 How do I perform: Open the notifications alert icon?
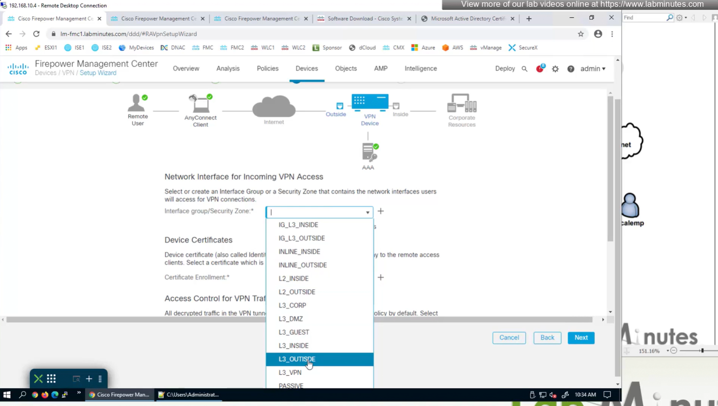click(x=540, y=69)
